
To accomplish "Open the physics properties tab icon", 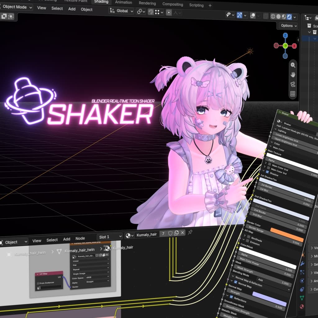I will coord(302,281).
